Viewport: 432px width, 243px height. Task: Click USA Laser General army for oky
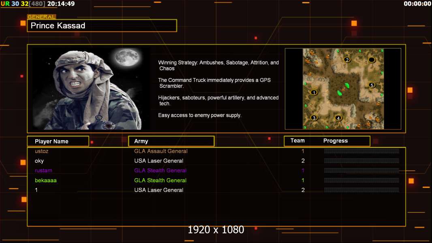(159, 161)
